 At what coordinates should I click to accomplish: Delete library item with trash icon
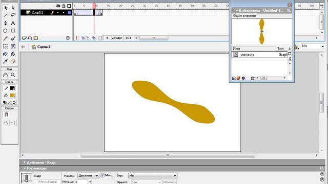tap(253, 78)
